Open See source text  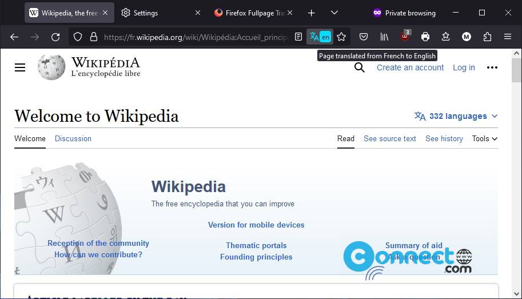[x=390, y=139]
